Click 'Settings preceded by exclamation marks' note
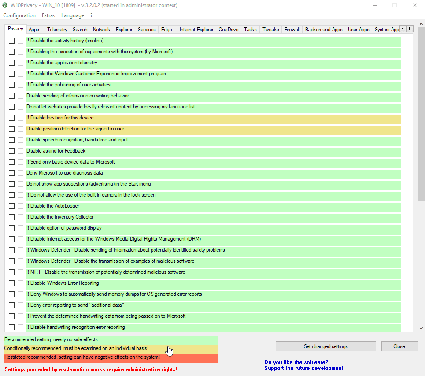Viewport: 425px width, 376px height. (x=91, y=369)
